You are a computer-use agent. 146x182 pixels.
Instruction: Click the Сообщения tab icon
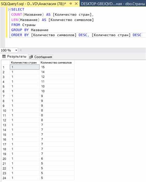[31, 57]
